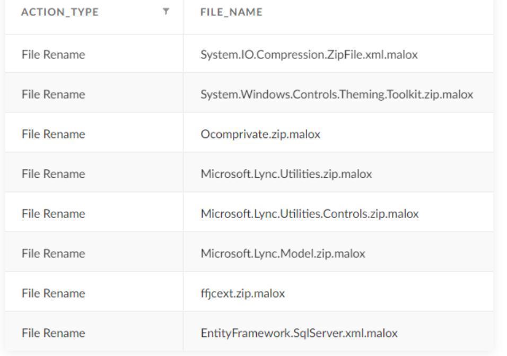Click File Rename in the Lync.Utilities.Controls.zip.malox row
This screenshot has height=356, width=507.
[54, 213]
